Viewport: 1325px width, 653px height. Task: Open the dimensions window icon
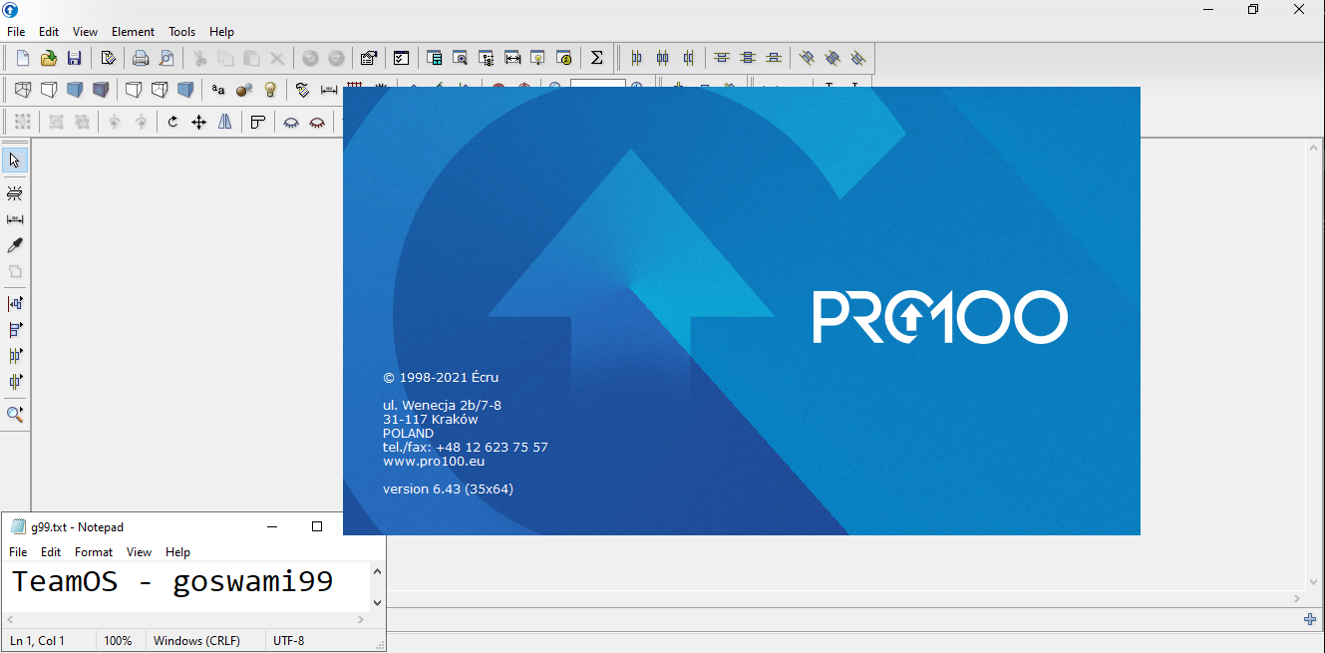coord(511,58)
